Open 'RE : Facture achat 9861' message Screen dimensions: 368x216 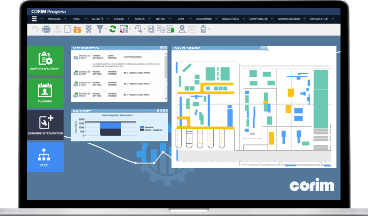coord(136,95)
